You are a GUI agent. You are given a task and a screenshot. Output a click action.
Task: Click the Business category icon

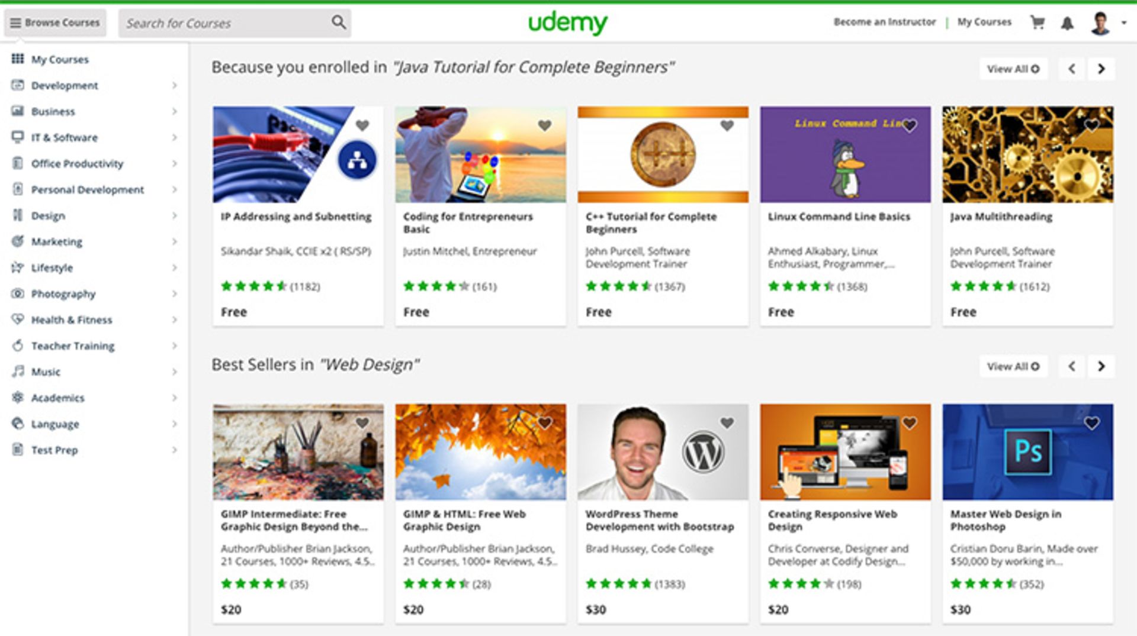(18, 111)
